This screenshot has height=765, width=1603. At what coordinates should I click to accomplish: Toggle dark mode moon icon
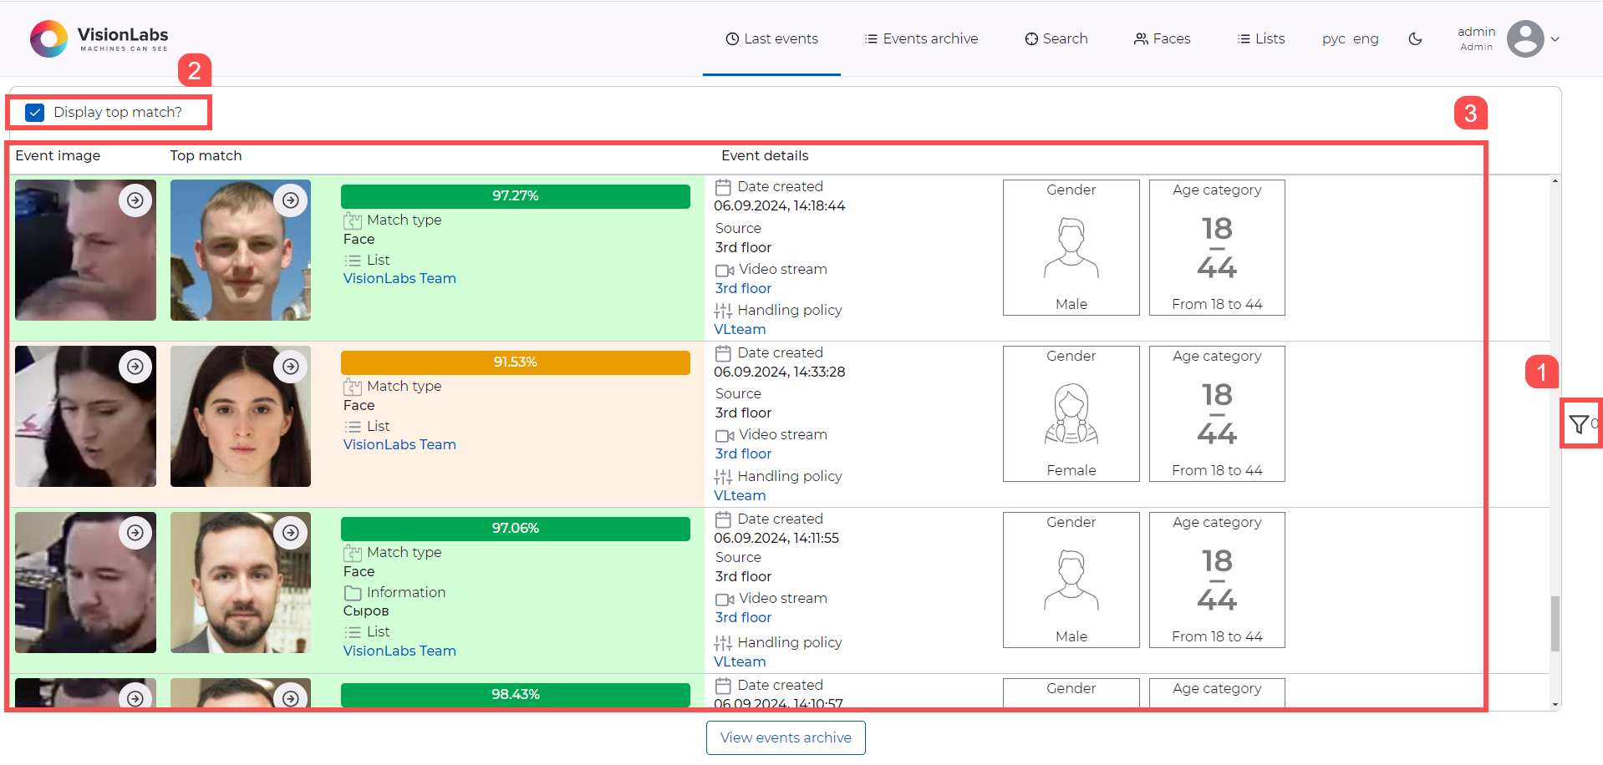1415,38
